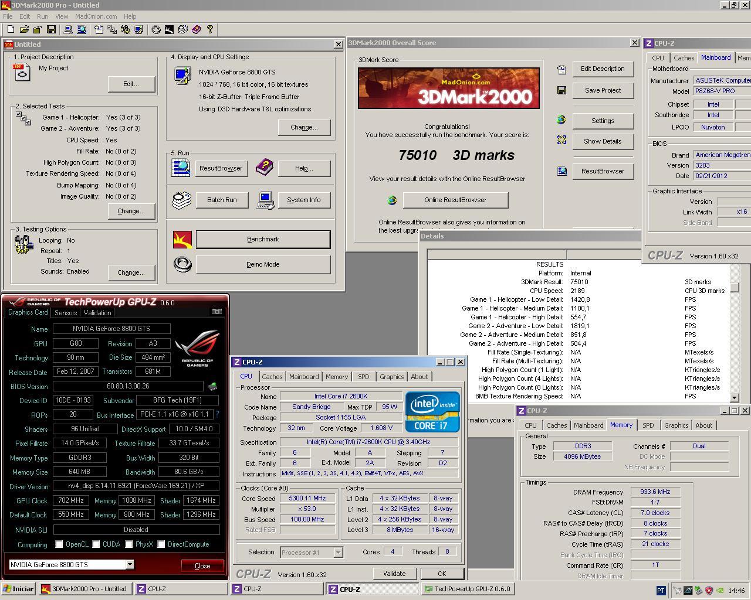Click the batch run stack toolbar icon
Screen dimensions: 751x600
[183, 29]
